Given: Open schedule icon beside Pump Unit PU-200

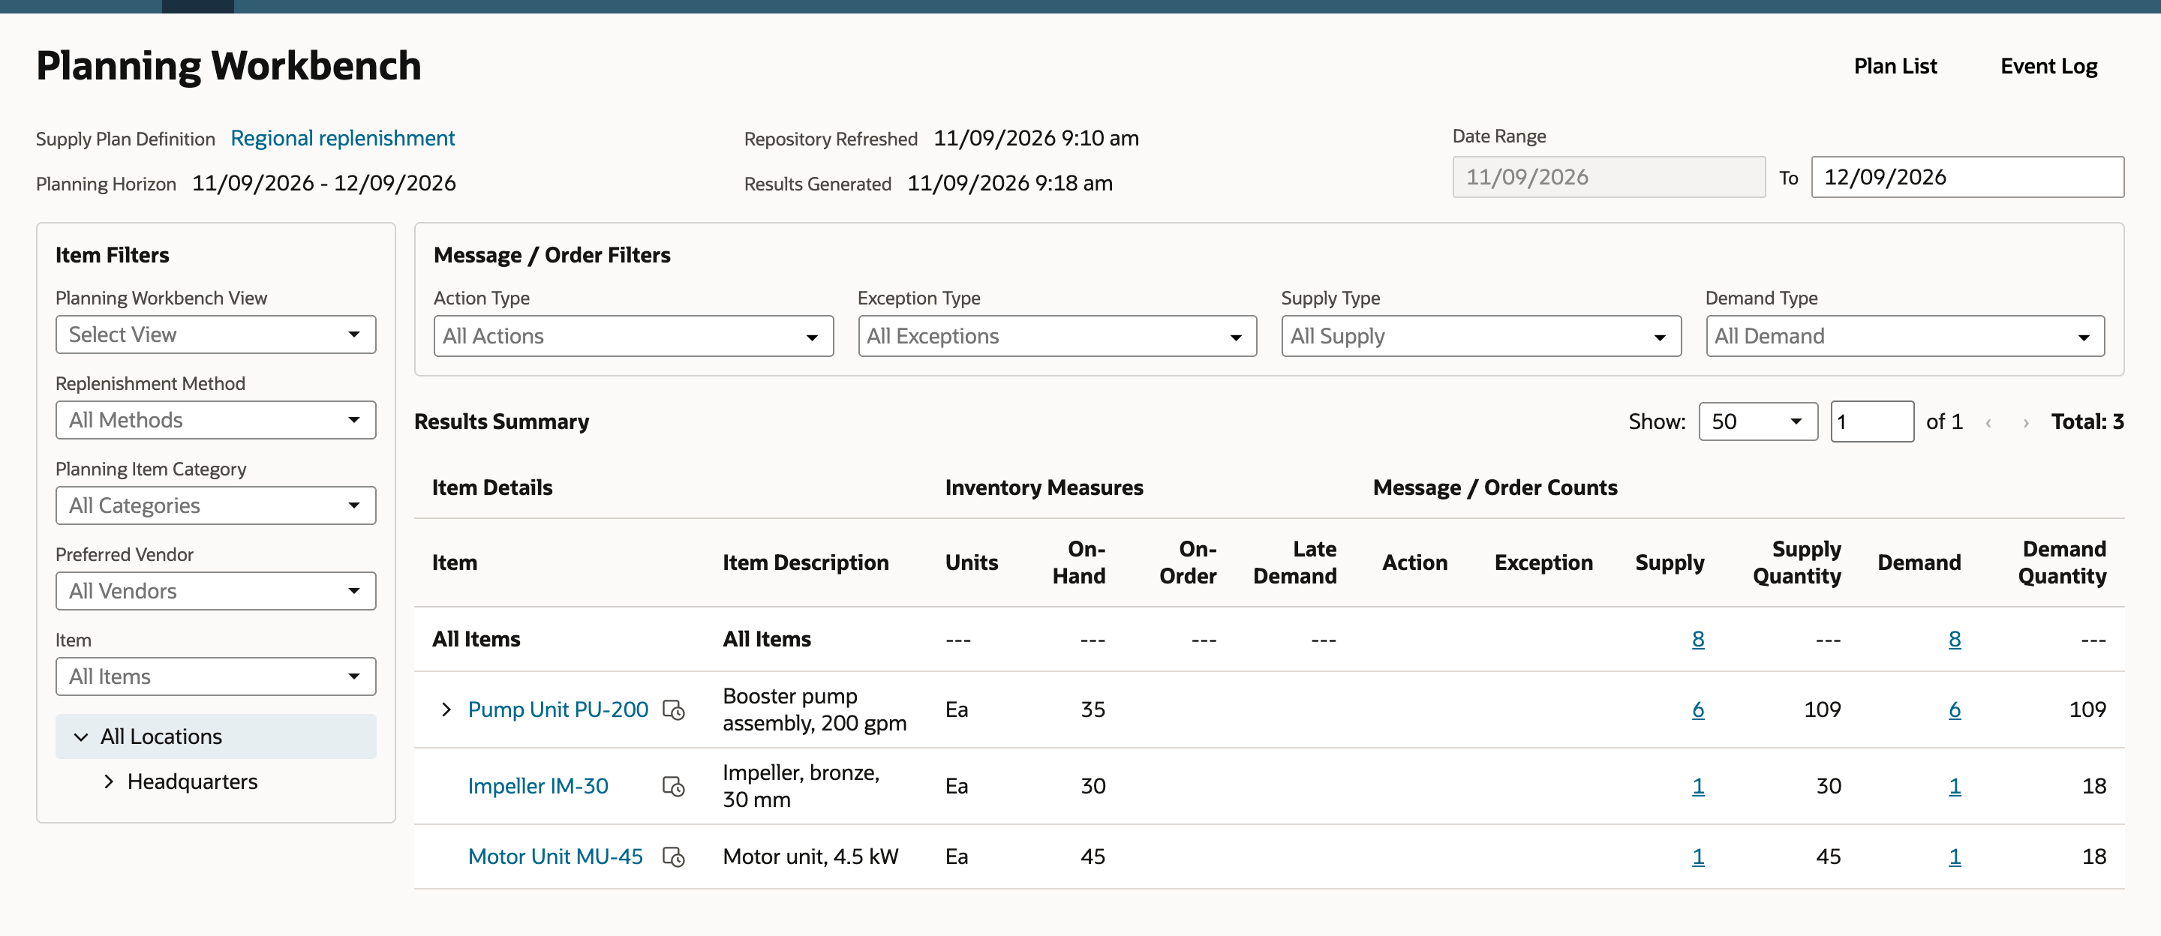Looking at the screenshot, I should pos(674,709).
